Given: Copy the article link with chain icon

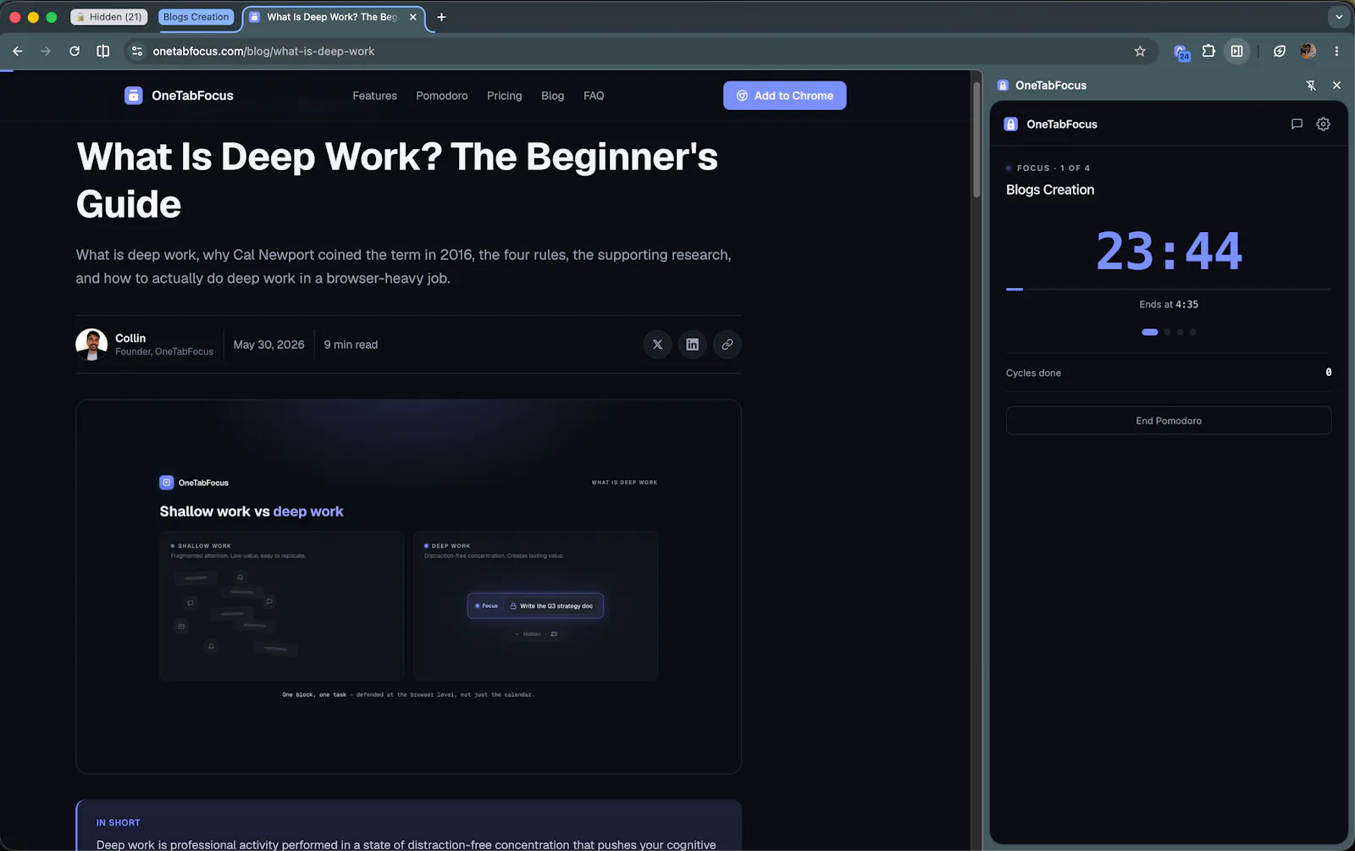Looking at the screenshot, I should click(x=727, y=345).
